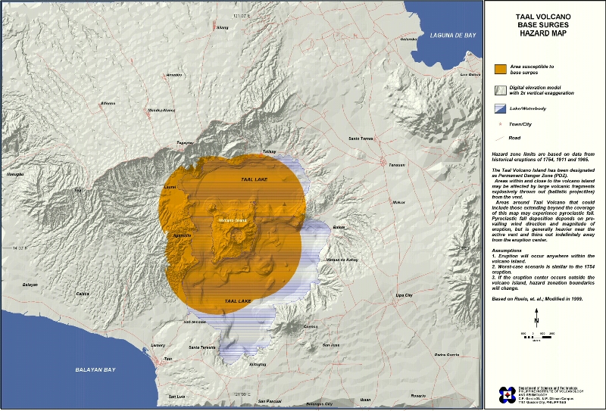Click the digital elevation model legend icon
Image resolution: width=606 pixels, height=411 pixels.
(x=500, y=89)
